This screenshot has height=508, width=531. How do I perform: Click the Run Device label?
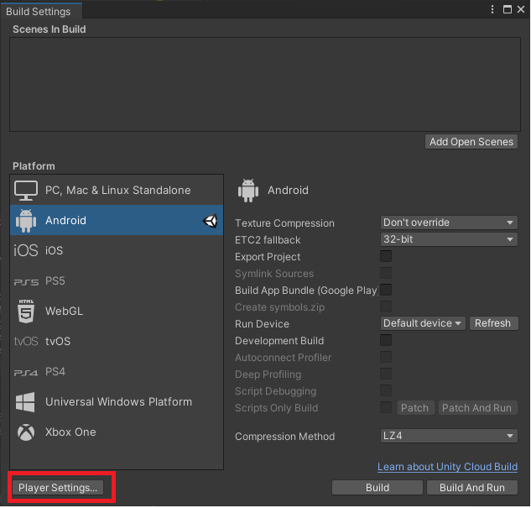click(x=262, y=324)
